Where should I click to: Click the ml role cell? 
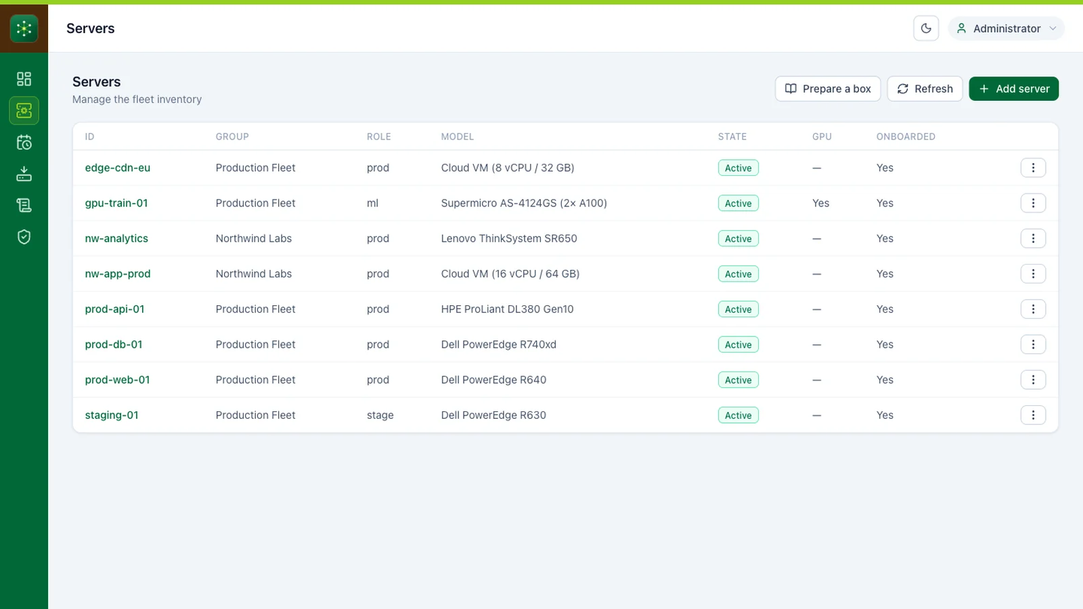coord(372,203)
